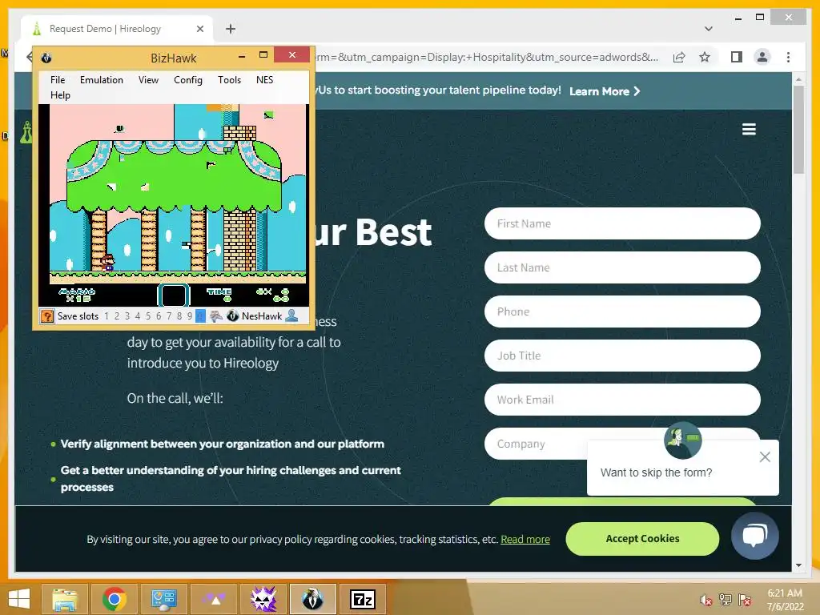Click the purple spiky cat taskbar icon
The image size is (820, 615).
[263, 599]
